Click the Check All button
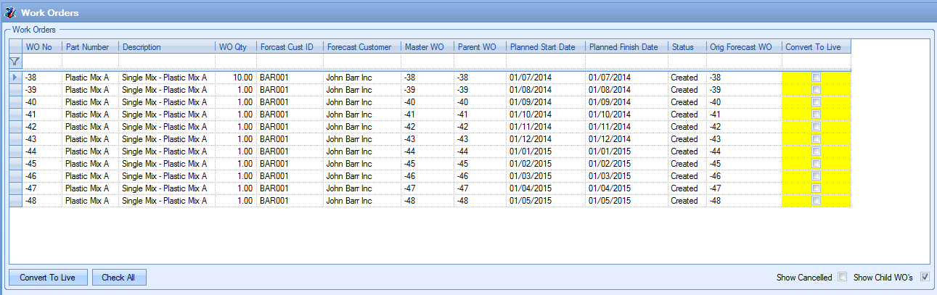Image resolution: width=937 pixels, height=295 pixels. [x=119, y=277]
